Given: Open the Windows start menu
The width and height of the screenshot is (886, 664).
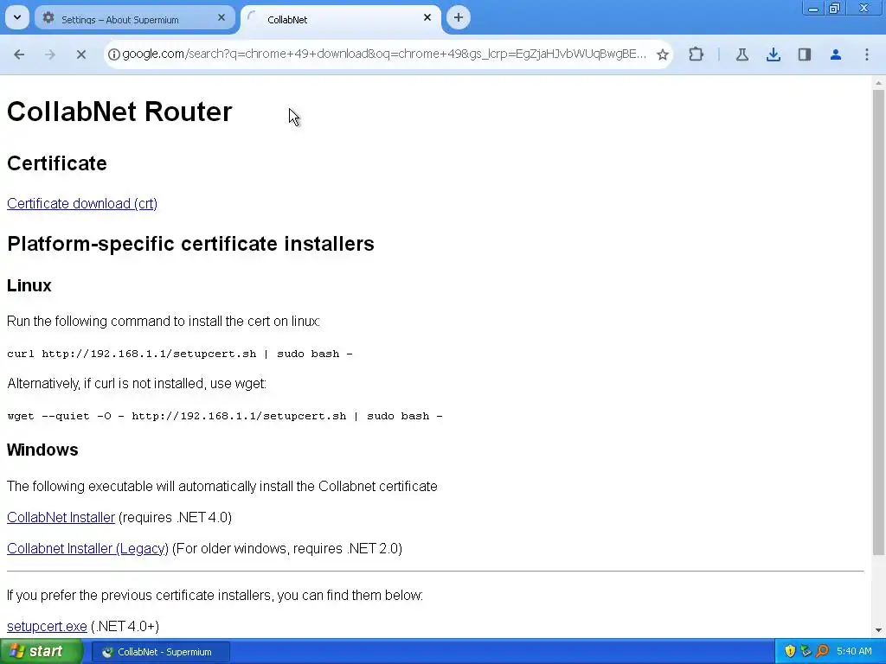Looking at the screenshot, I should point(42,651).
